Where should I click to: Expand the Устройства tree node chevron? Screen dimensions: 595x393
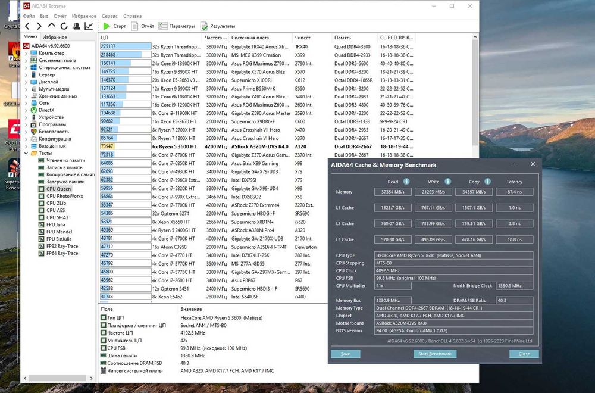[x=26, y=118]
